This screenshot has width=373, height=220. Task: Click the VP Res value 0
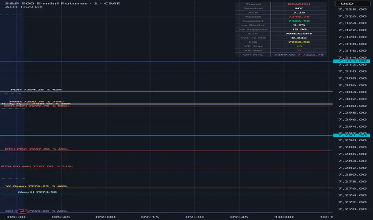[x=299, y=50]
